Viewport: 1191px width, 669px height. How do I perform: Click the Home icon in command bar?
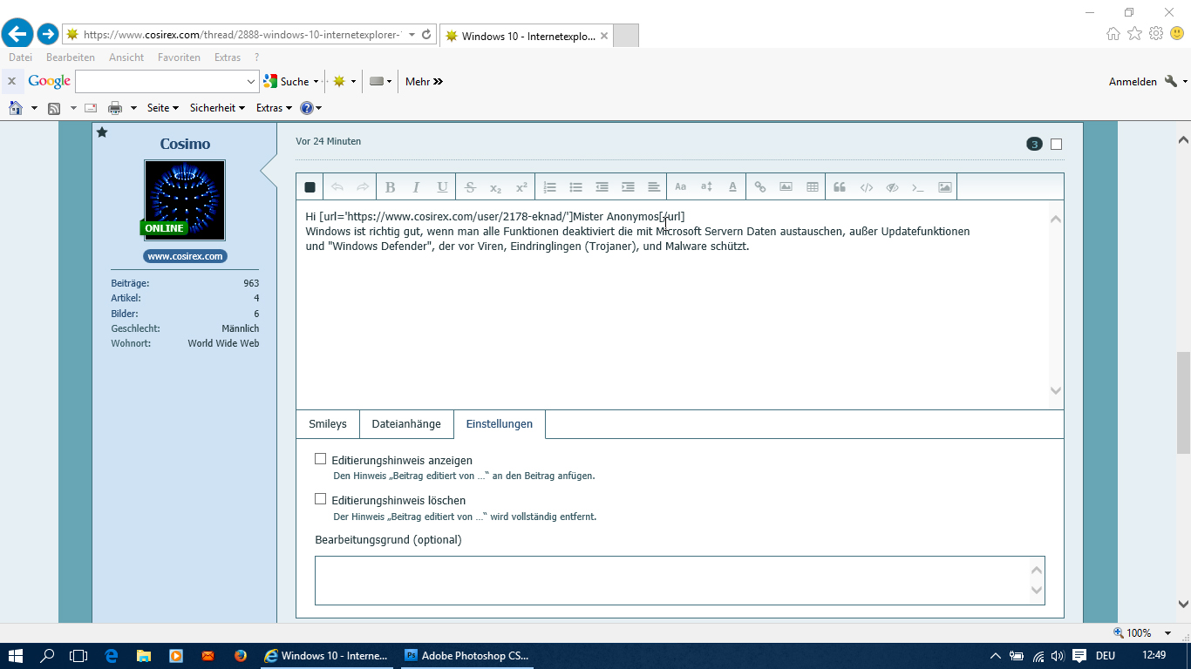(x=16, y=108)
